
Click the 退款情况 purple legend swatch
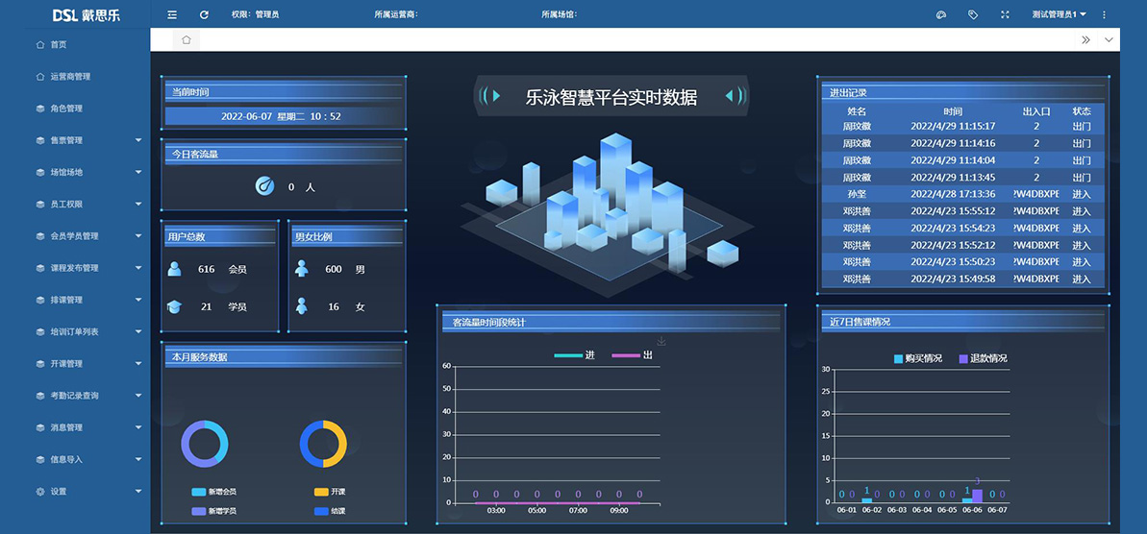click(964, 358)
